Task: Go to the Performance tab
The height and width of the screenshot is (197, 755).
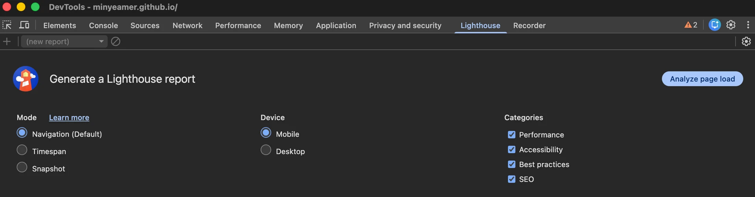Action: (x=238, y=26)
